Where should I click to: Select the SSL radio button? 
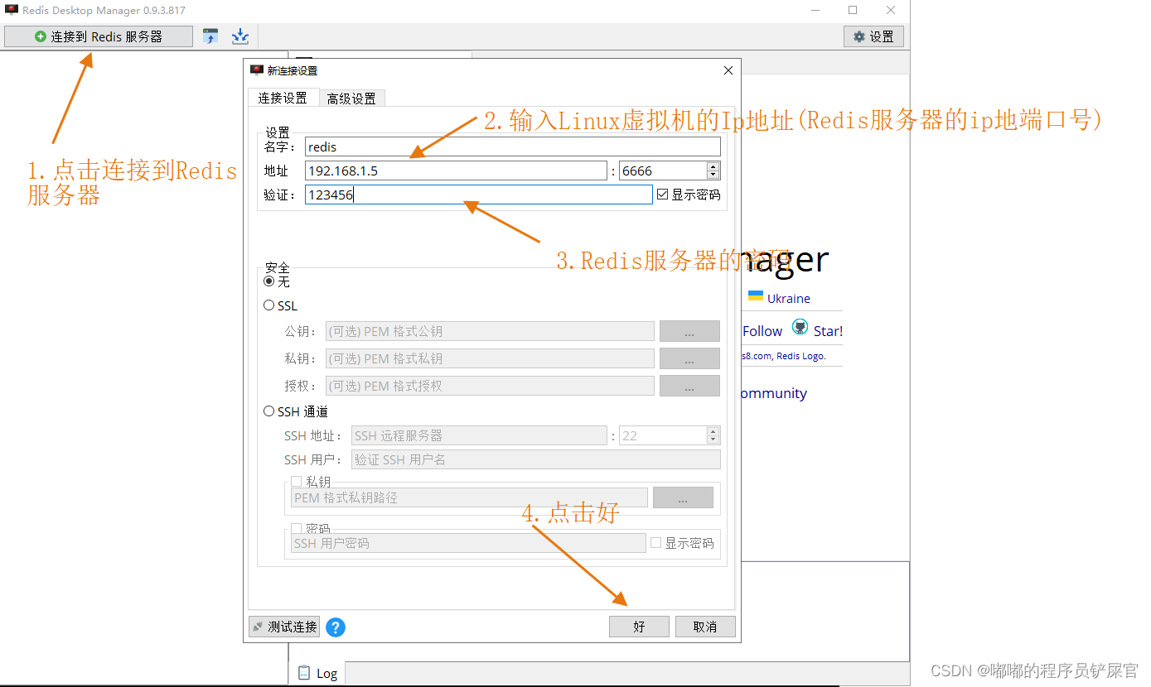click(x=268, y=305)
